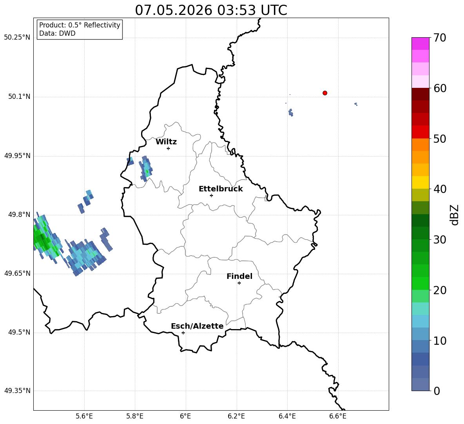This screenshot has width=464, height=424.
Task: Click the dark red color band below 60 dBZ
Action: tap(420, 94)
